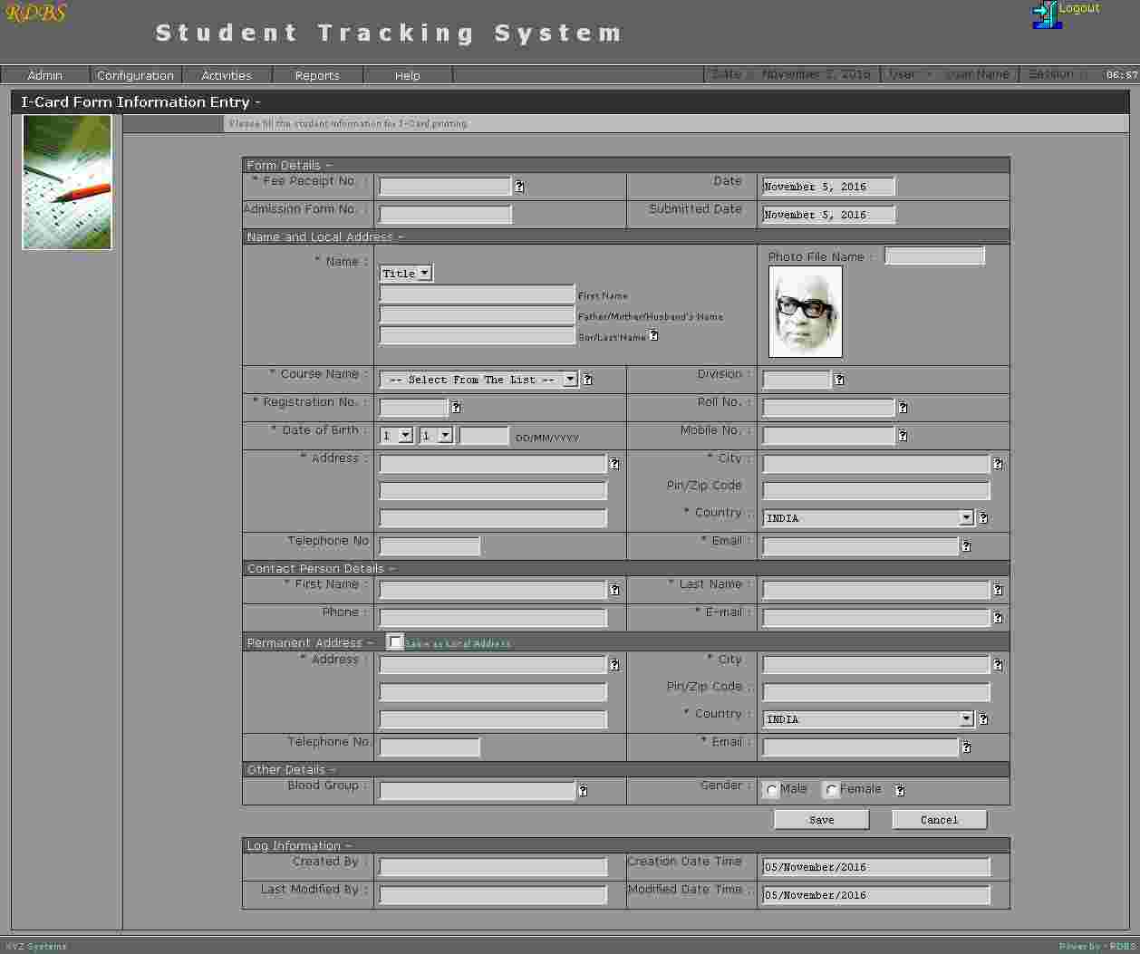The image size is (1140, 954).
Task: Click help icon next to Gender options
Action: 900,790
